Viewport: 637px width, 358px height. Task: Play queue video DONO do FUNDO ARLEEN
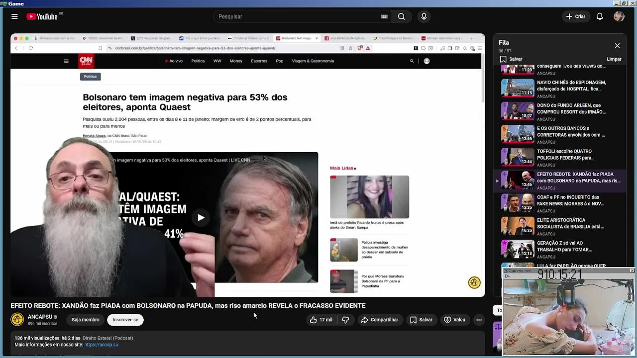[560, 111]
